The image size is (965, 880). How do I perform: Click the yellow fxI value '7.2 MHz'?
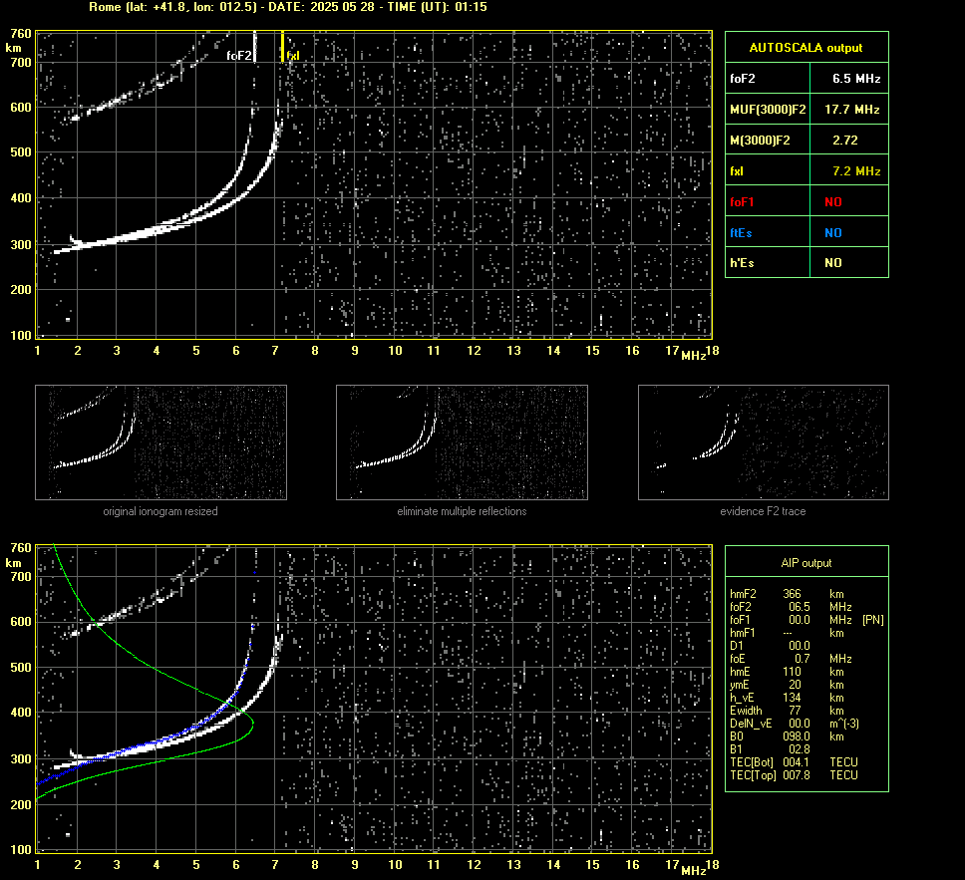856,171
